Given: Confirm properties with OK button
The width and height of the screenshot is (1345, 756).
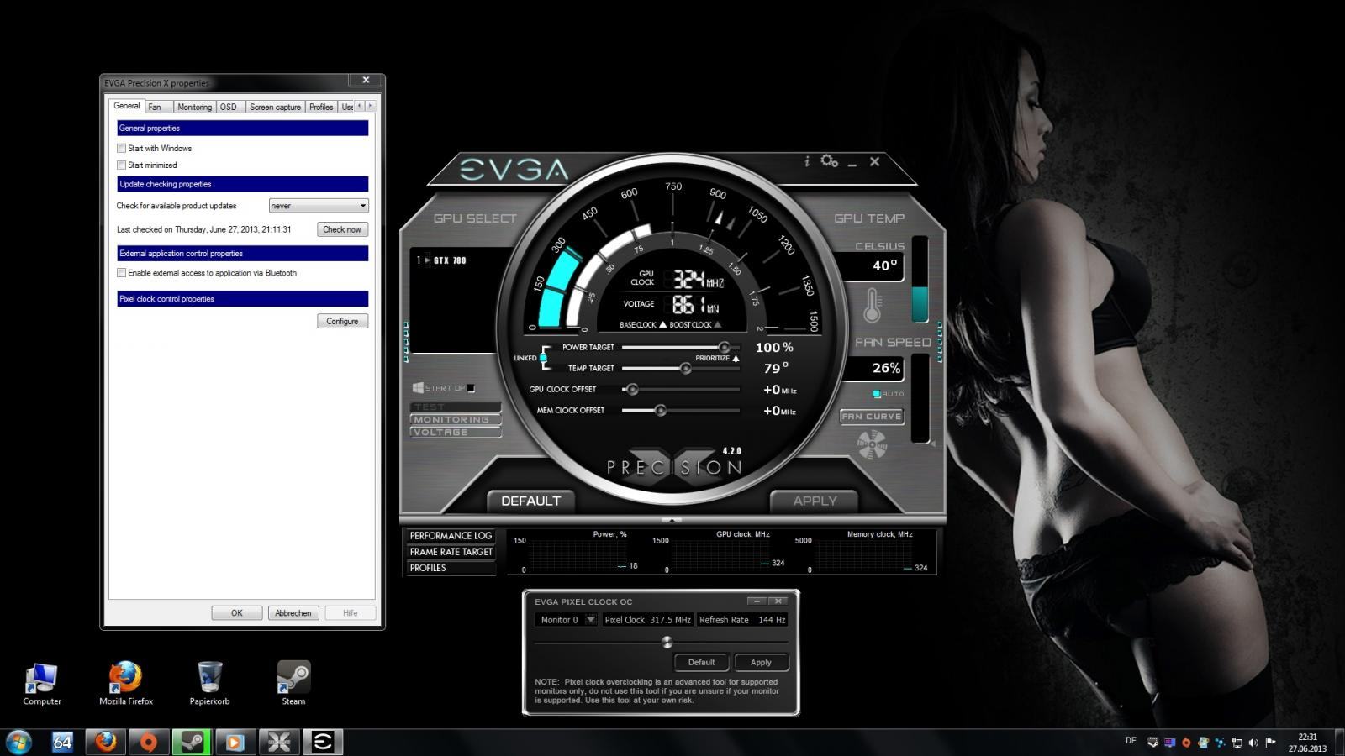Looking at the screenshot, I should pyautogui.click(x=237, y=613).
